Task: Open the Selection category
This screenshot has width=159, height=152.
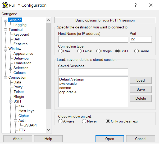Action: click(x=21, y=68)
